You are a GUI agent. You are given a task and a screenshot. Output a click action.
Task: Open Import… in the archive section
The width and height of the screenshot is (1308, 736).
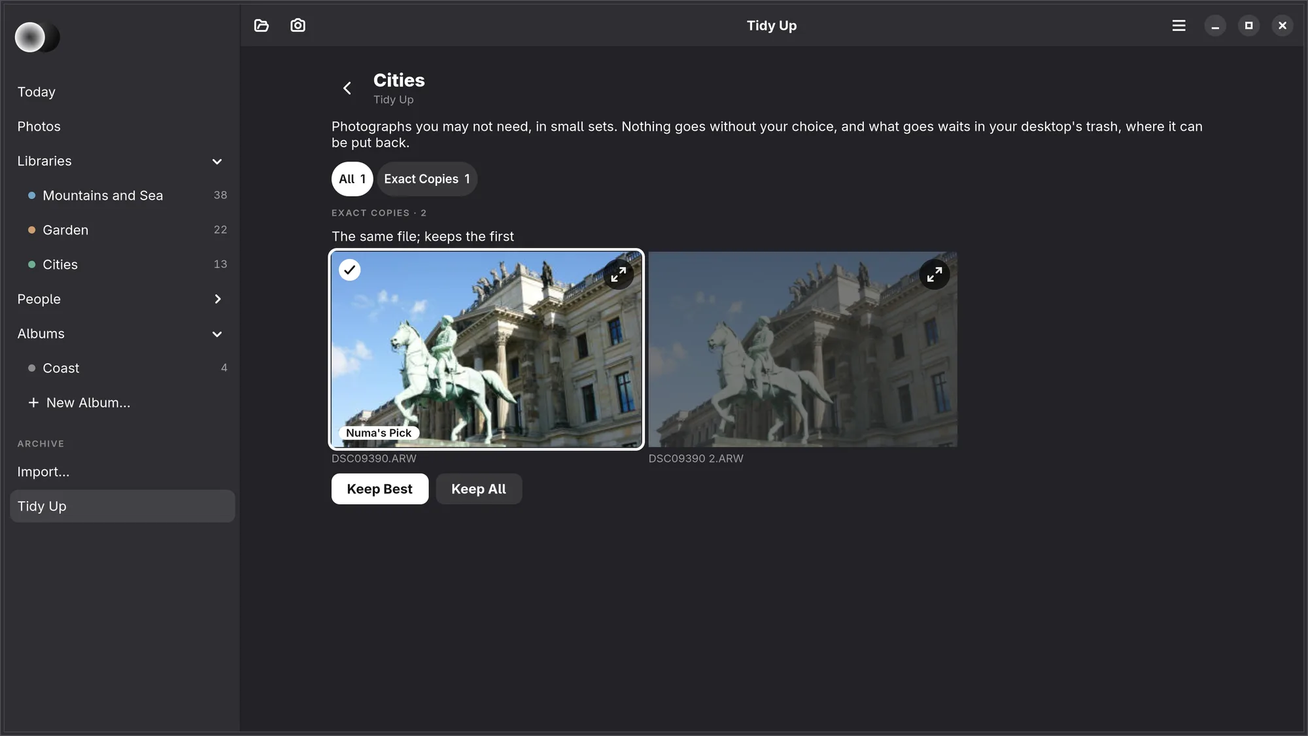coord(122,472)
